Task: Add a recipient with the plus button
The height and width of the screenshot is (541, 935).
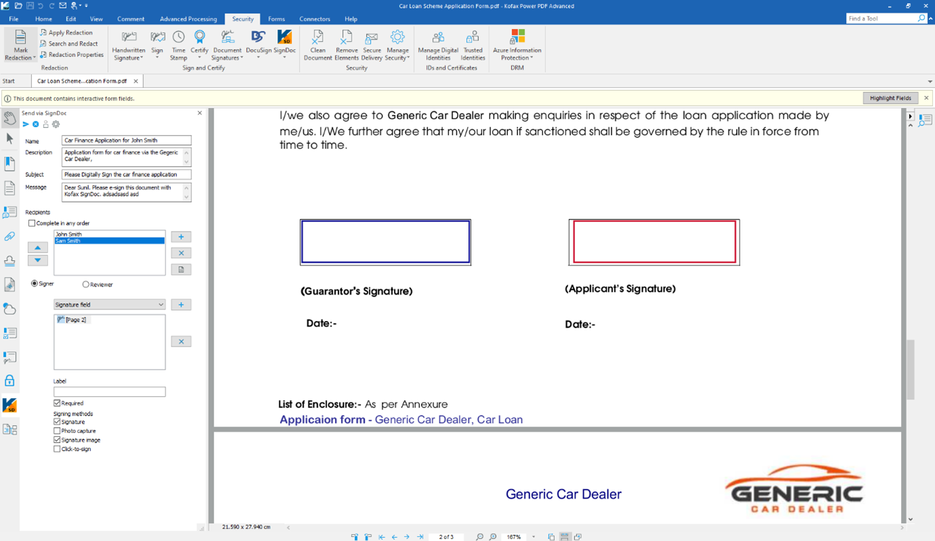Action: click(x=181, y=236)
